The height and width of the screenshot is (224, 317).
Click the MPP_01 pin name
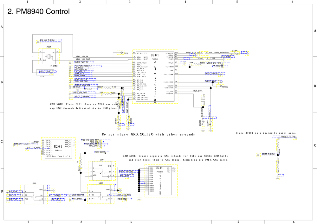tap(68, 141)
